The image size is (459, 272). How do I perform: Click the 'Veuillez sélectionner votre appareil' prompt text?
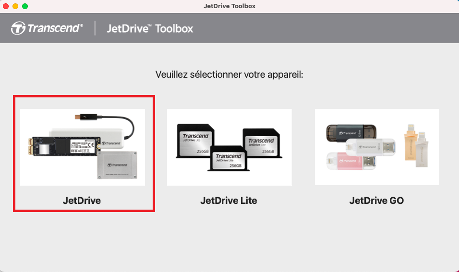point(229,74)
